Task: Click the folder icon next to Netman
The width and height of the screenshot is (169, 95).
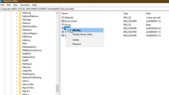Action: tap(20, 67)
